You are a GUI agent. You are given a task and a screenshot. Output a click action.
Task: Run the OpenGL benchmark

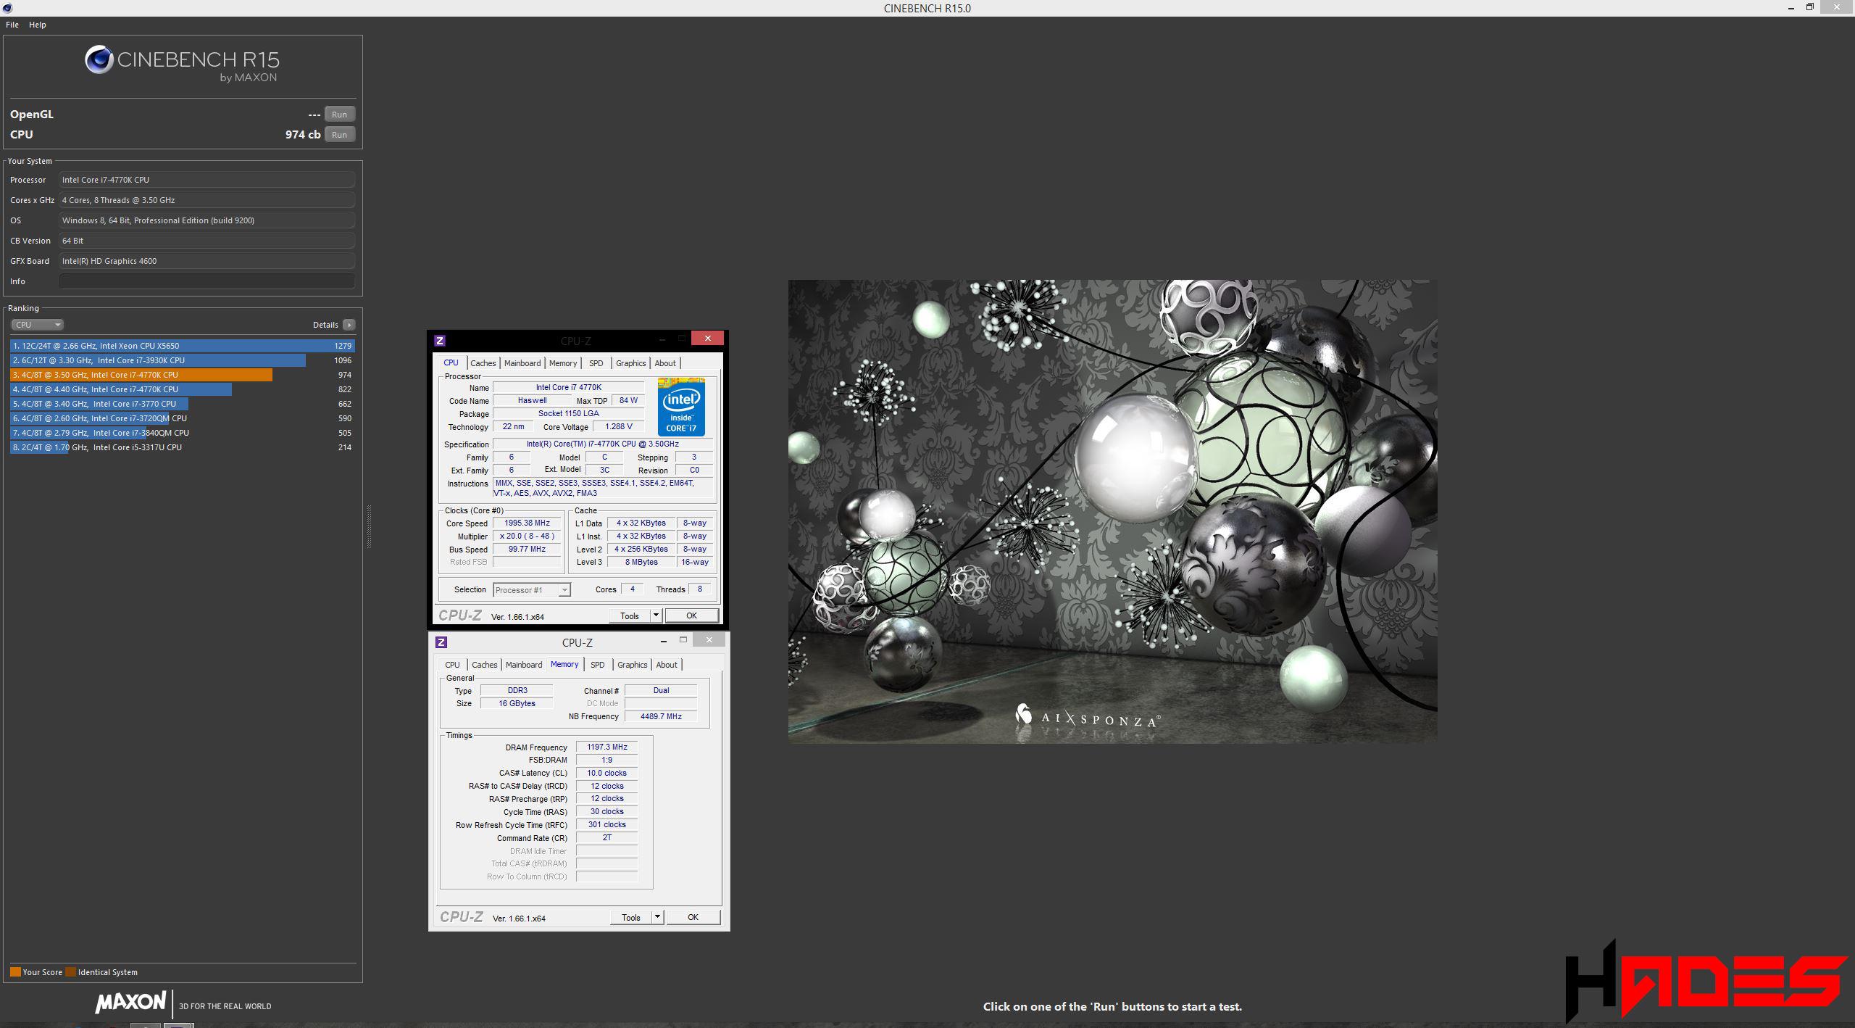(x=339, y=115)
